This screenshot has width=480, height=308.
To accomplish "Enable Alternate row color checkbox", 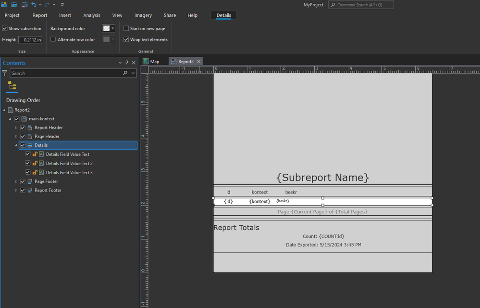I will click(53, 39).
